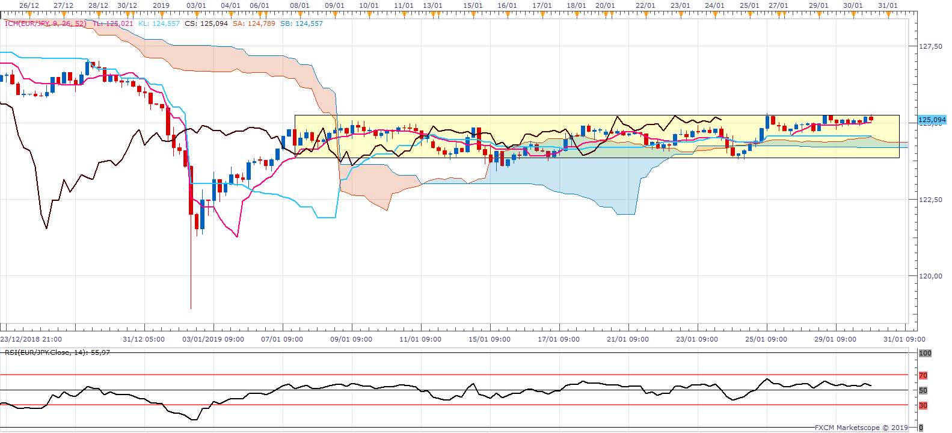The image size is (952, 433).
Task: Select the orange triangle under 25/01
Action: coord(749,14)
